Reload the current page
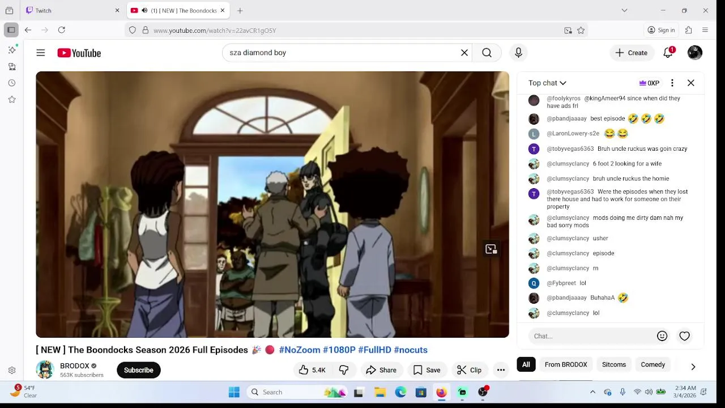The image size is (725, 408). 62,30
